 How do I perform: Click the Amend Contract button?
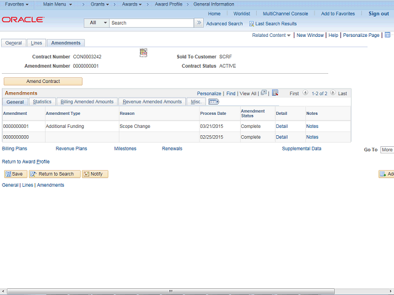tap(43, 81)
